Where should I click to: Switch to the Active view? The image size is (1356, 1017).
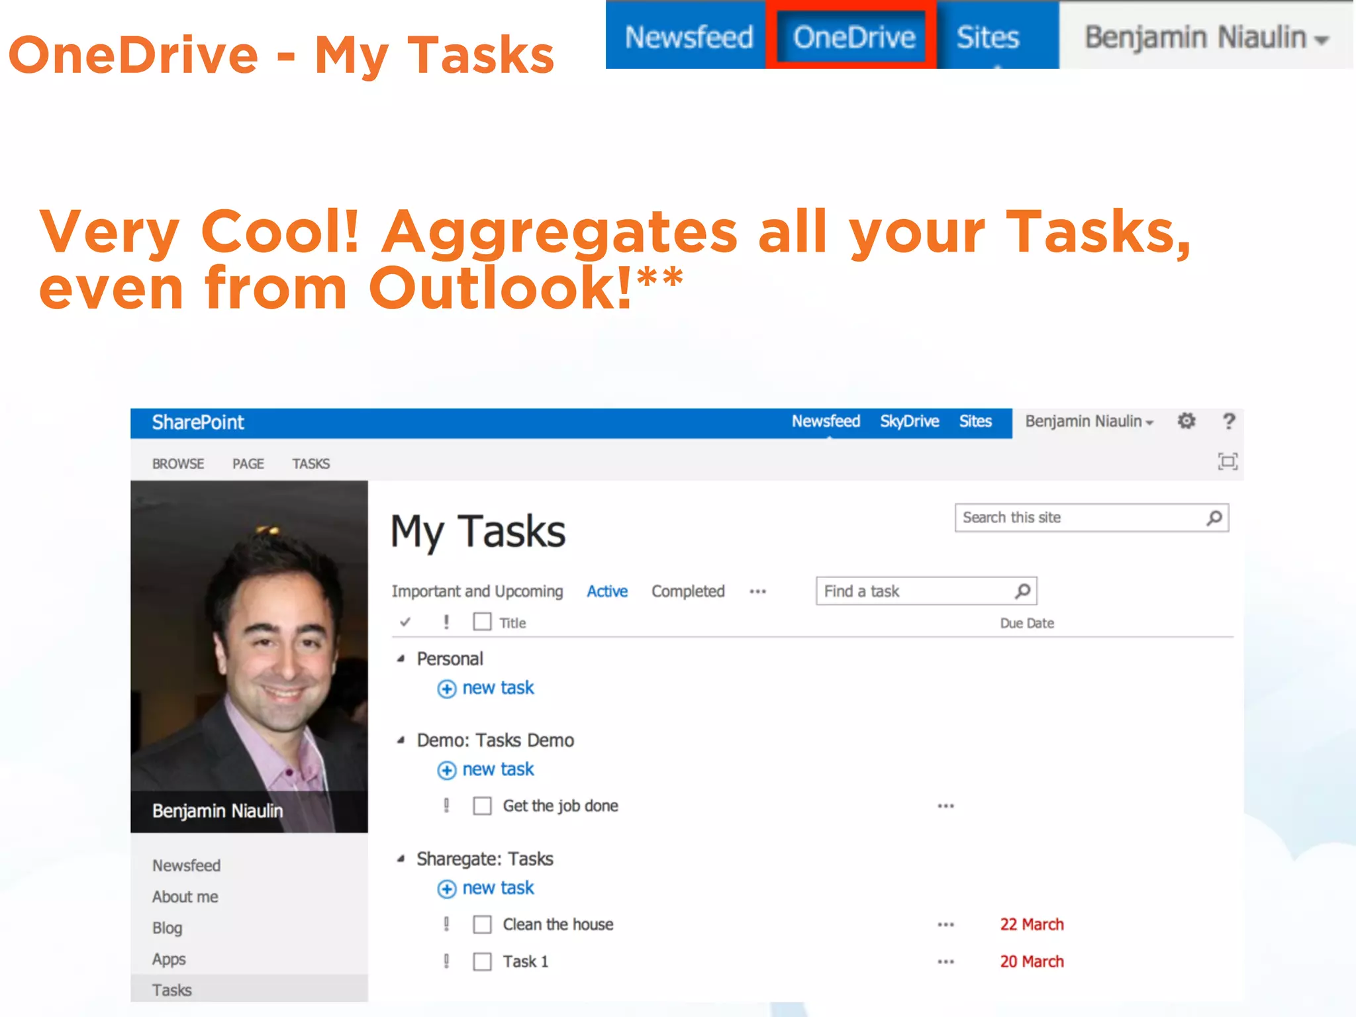607,591
